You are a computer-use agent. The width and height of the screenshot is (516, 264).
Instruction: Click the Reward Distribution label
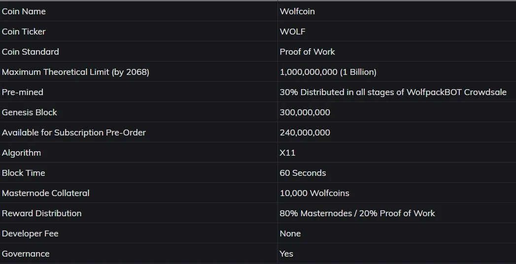click(x=41, y=213)
